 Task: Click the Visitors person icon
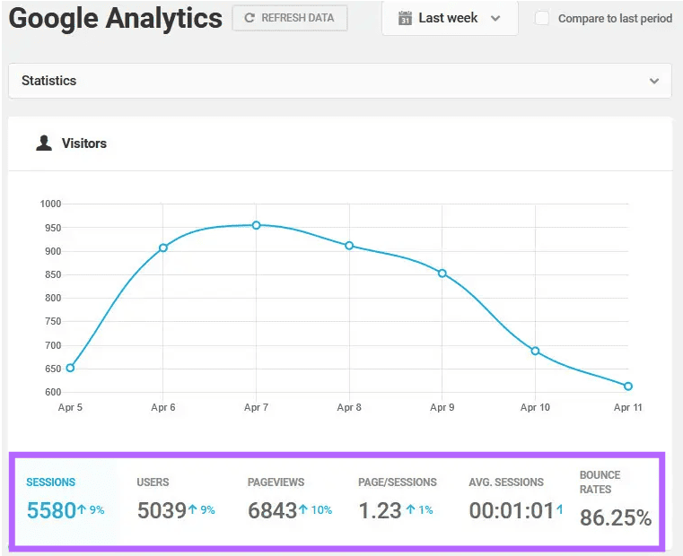(44, 143)
